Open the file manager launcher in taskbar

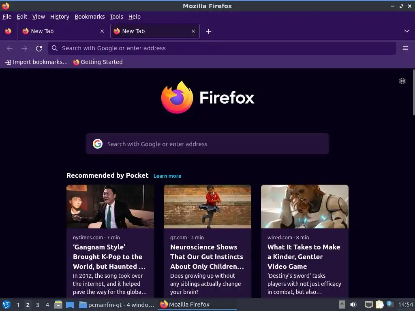tap(58, 305)
